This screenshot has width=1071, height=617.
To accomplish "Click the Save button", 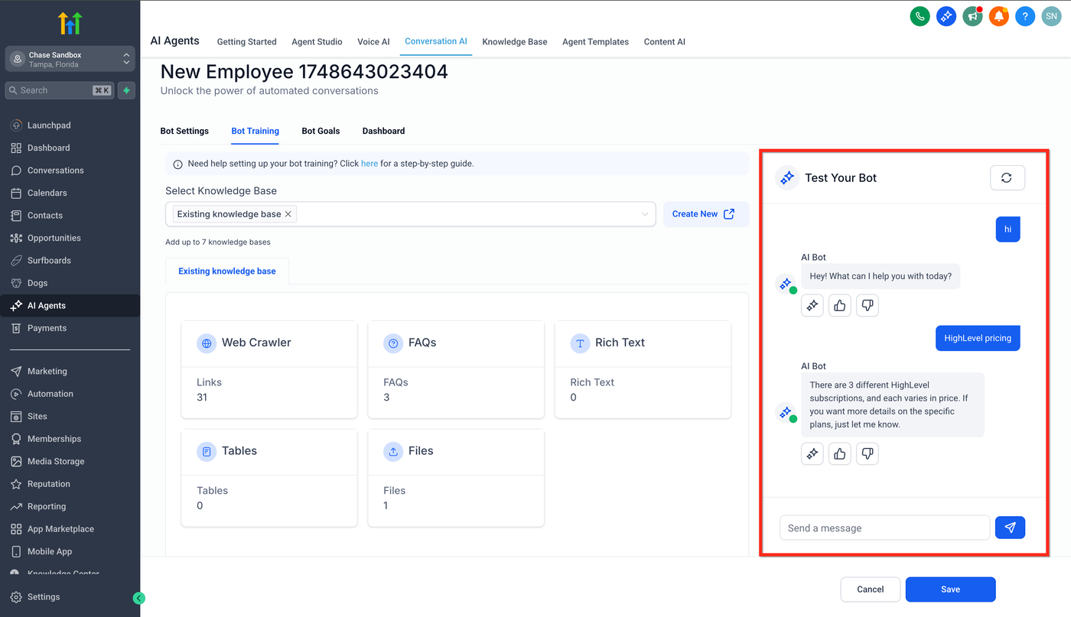I will pos(950,589).
